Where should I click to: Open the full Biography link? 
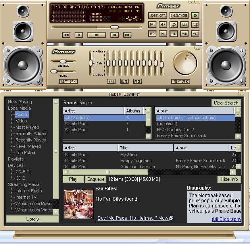227,219
